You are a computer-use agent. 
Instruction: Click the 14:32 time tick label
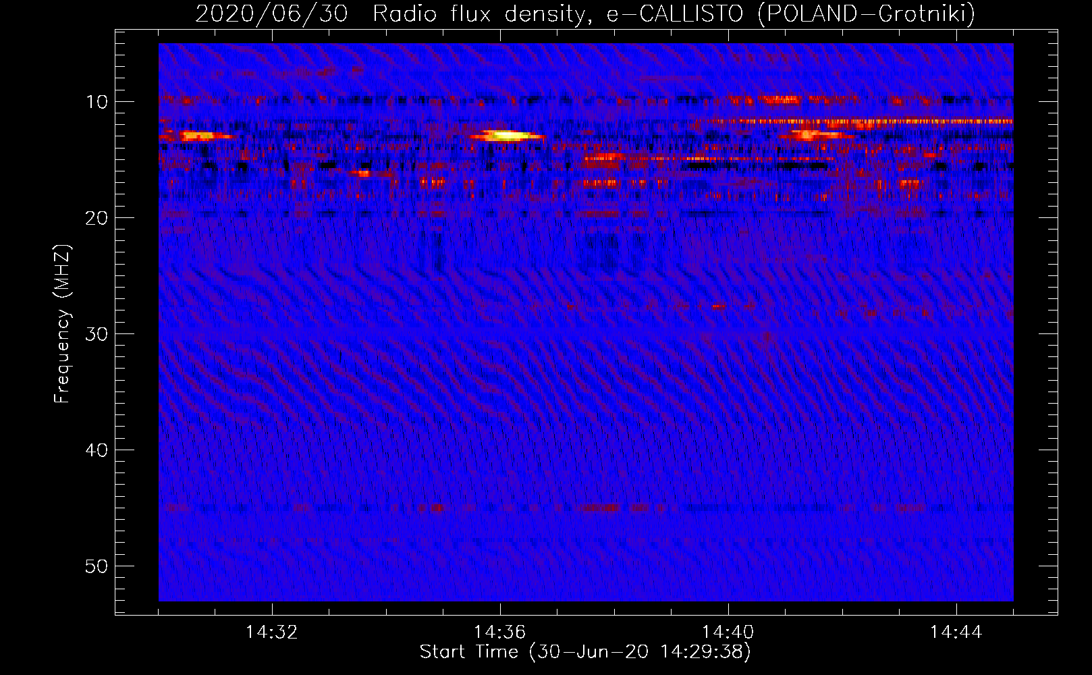pos(272,632)
